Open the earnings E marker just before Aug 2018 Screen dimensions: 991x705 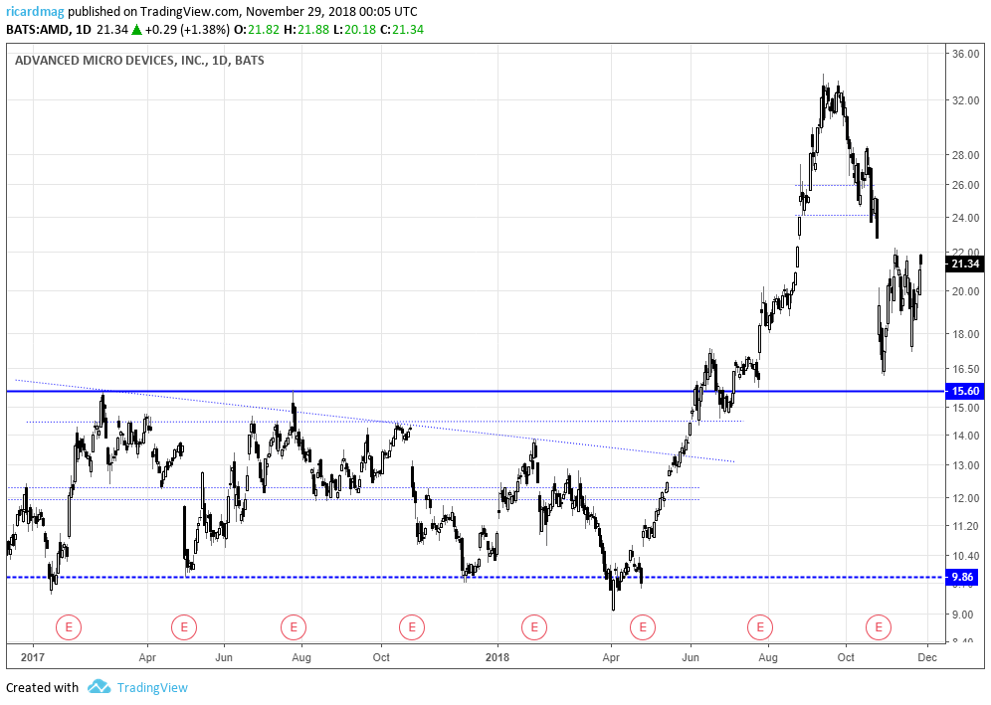(760, 627)
